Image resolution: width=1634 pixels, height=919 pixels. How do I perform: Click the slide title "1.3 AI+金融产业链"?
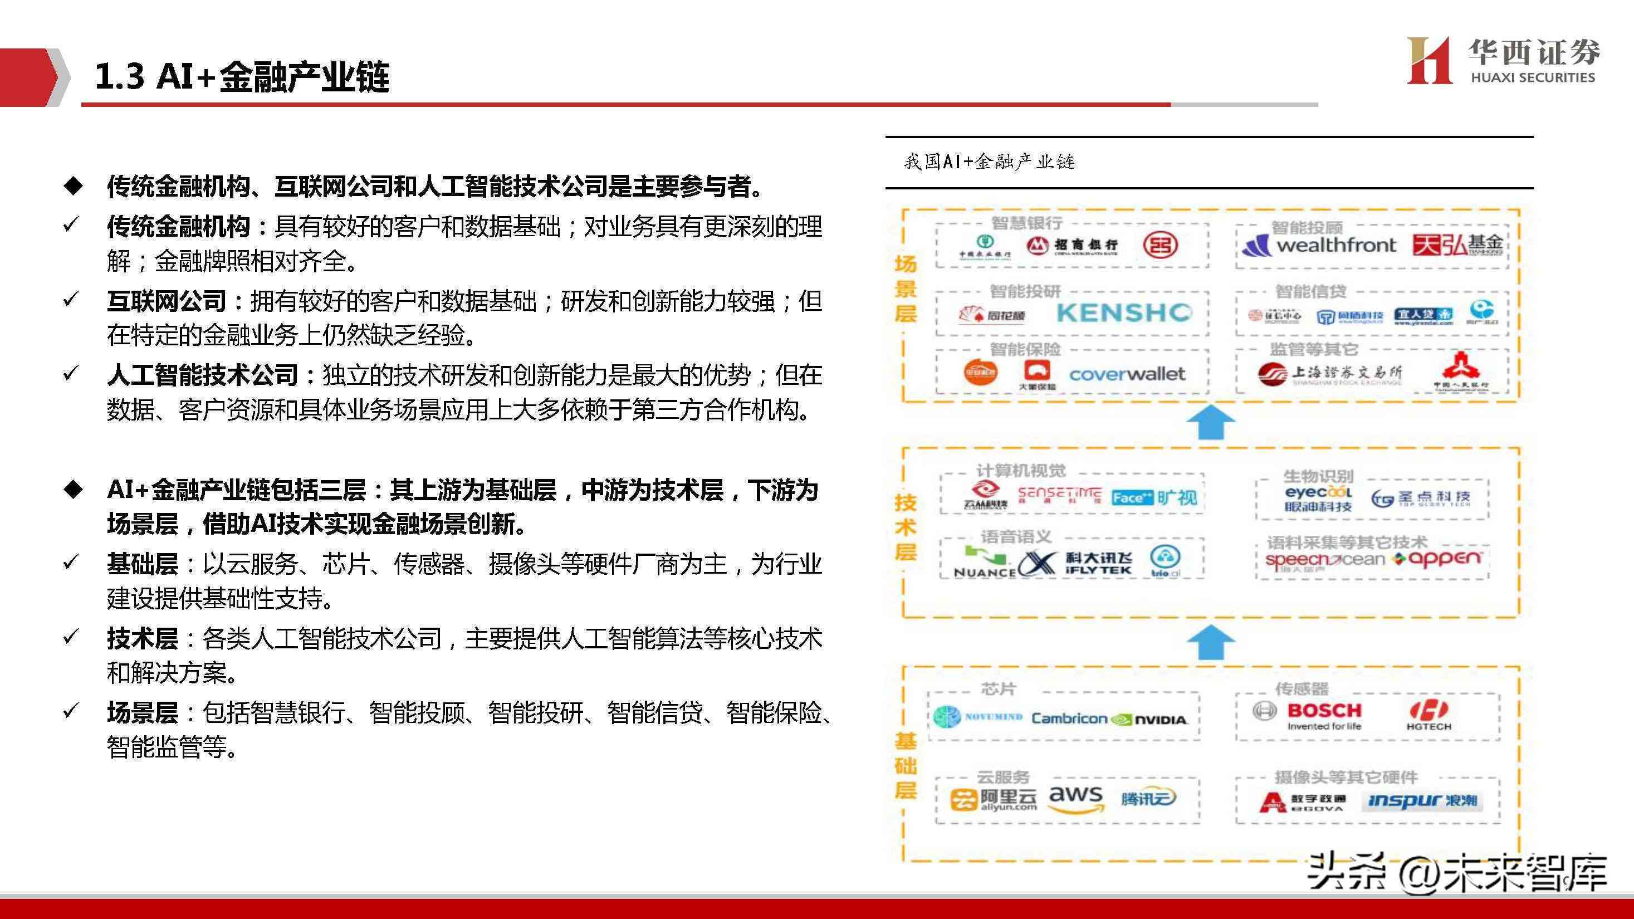point(242,77)
